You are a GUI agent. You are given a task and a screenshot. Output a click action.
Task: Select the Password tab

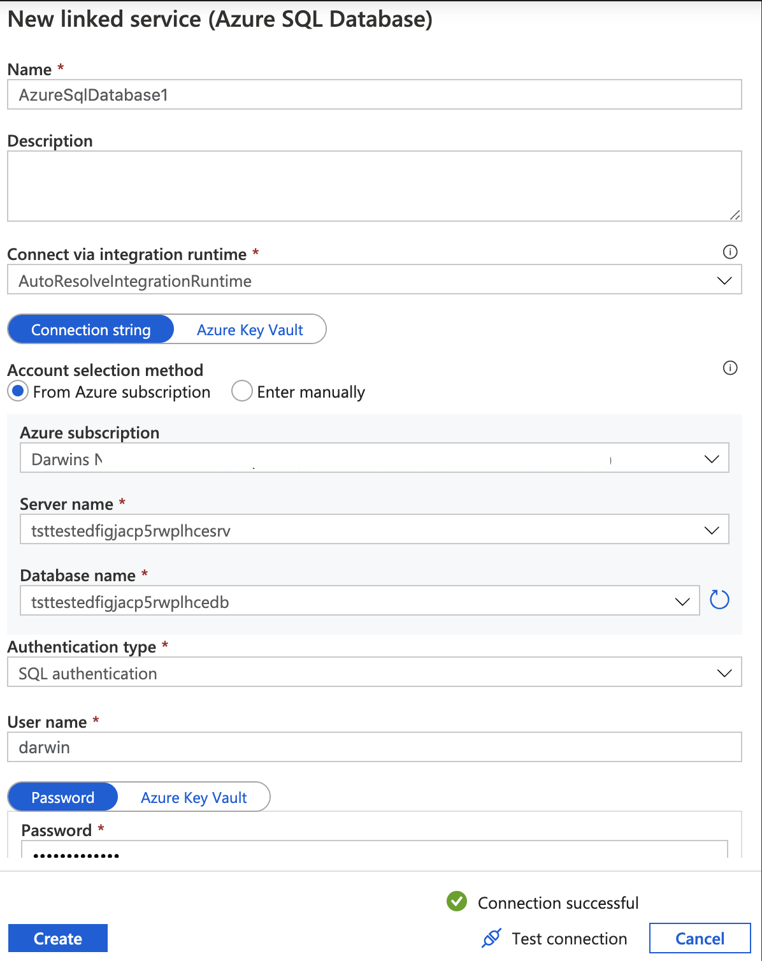[x=62, y=797]
